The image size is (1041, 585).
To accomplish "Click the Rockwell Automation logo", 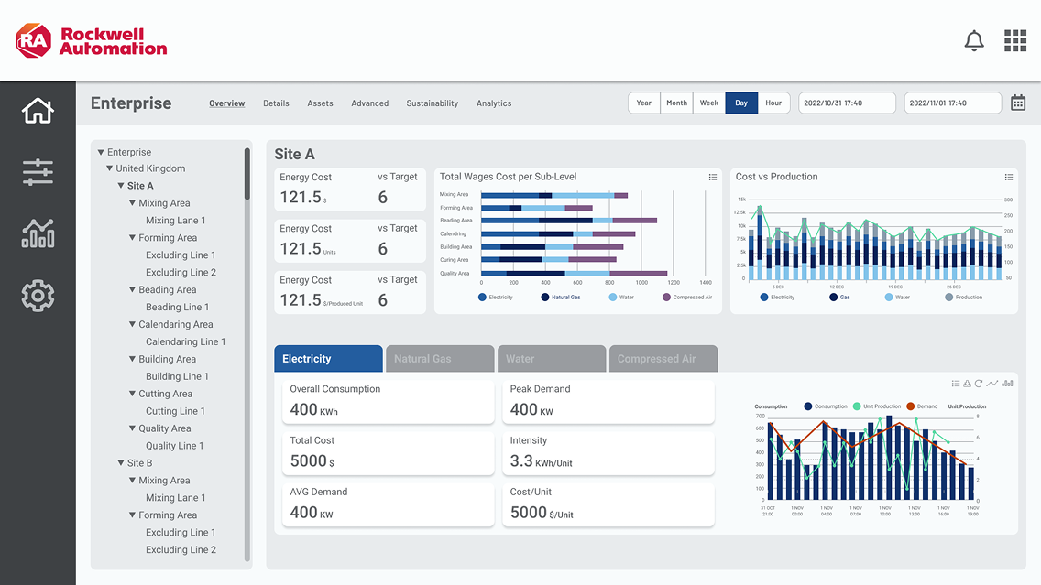I will click(x=92, y=41).
